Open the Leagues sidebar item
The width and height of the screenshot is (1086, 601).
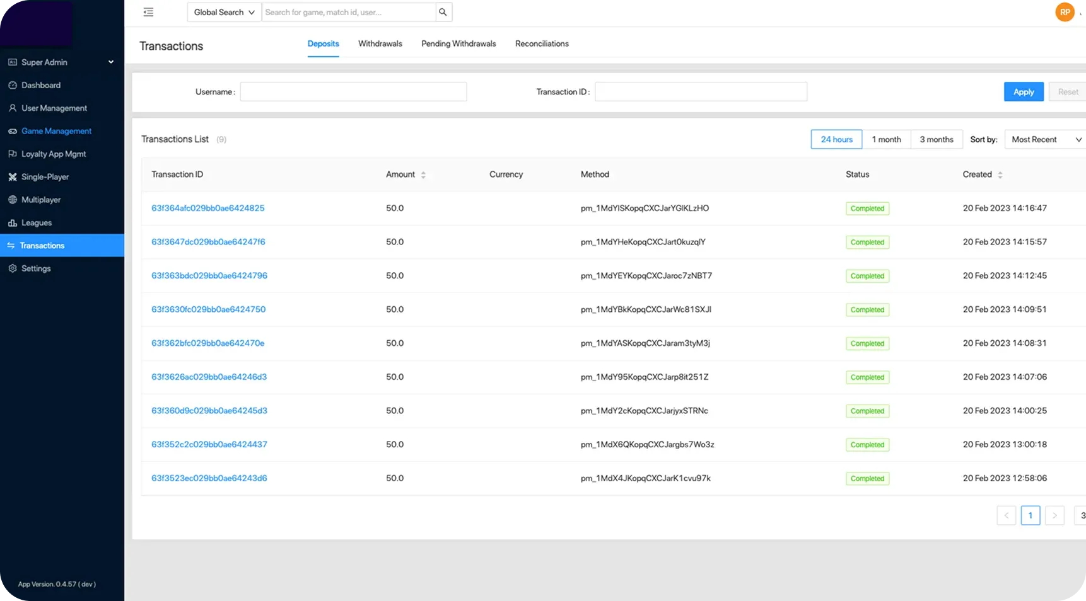pyautogui.click(x=36, y=223)
